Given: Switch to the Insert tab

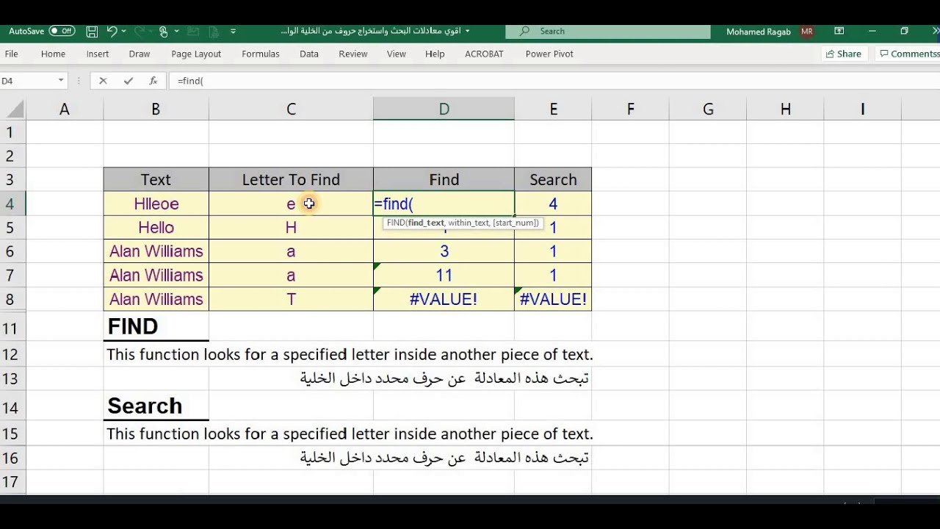Looking at the screenshot, I should point(97,54).
